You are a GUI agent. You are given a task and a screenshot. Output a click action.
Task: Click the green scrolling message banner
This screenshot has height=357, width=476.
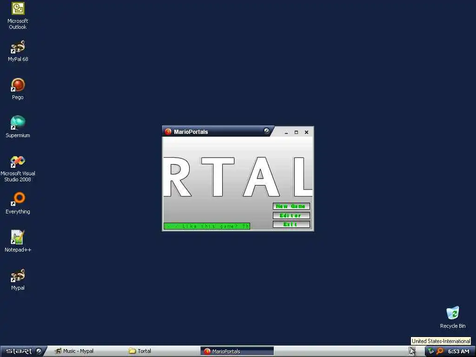tap(207, 226)
